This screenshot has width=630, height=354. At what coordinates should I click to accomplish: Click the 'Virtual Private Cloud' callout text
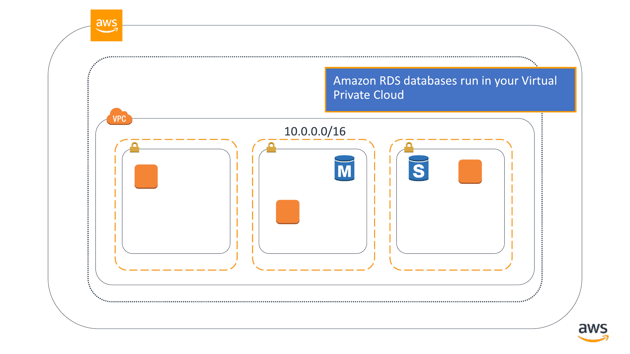[x=445, y=88]
